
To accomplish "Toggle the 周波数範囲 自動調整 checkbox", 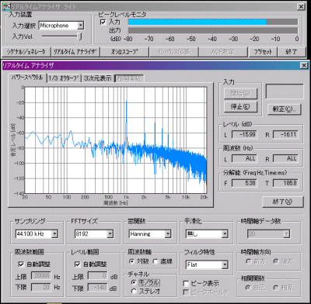I will coord(21,264).
